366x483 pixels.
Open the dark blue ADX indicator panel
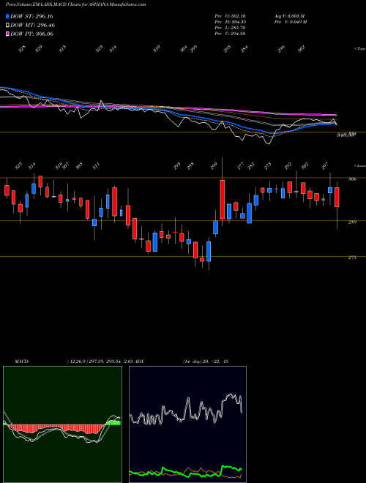pyautogui.click(x=187, y=424)
